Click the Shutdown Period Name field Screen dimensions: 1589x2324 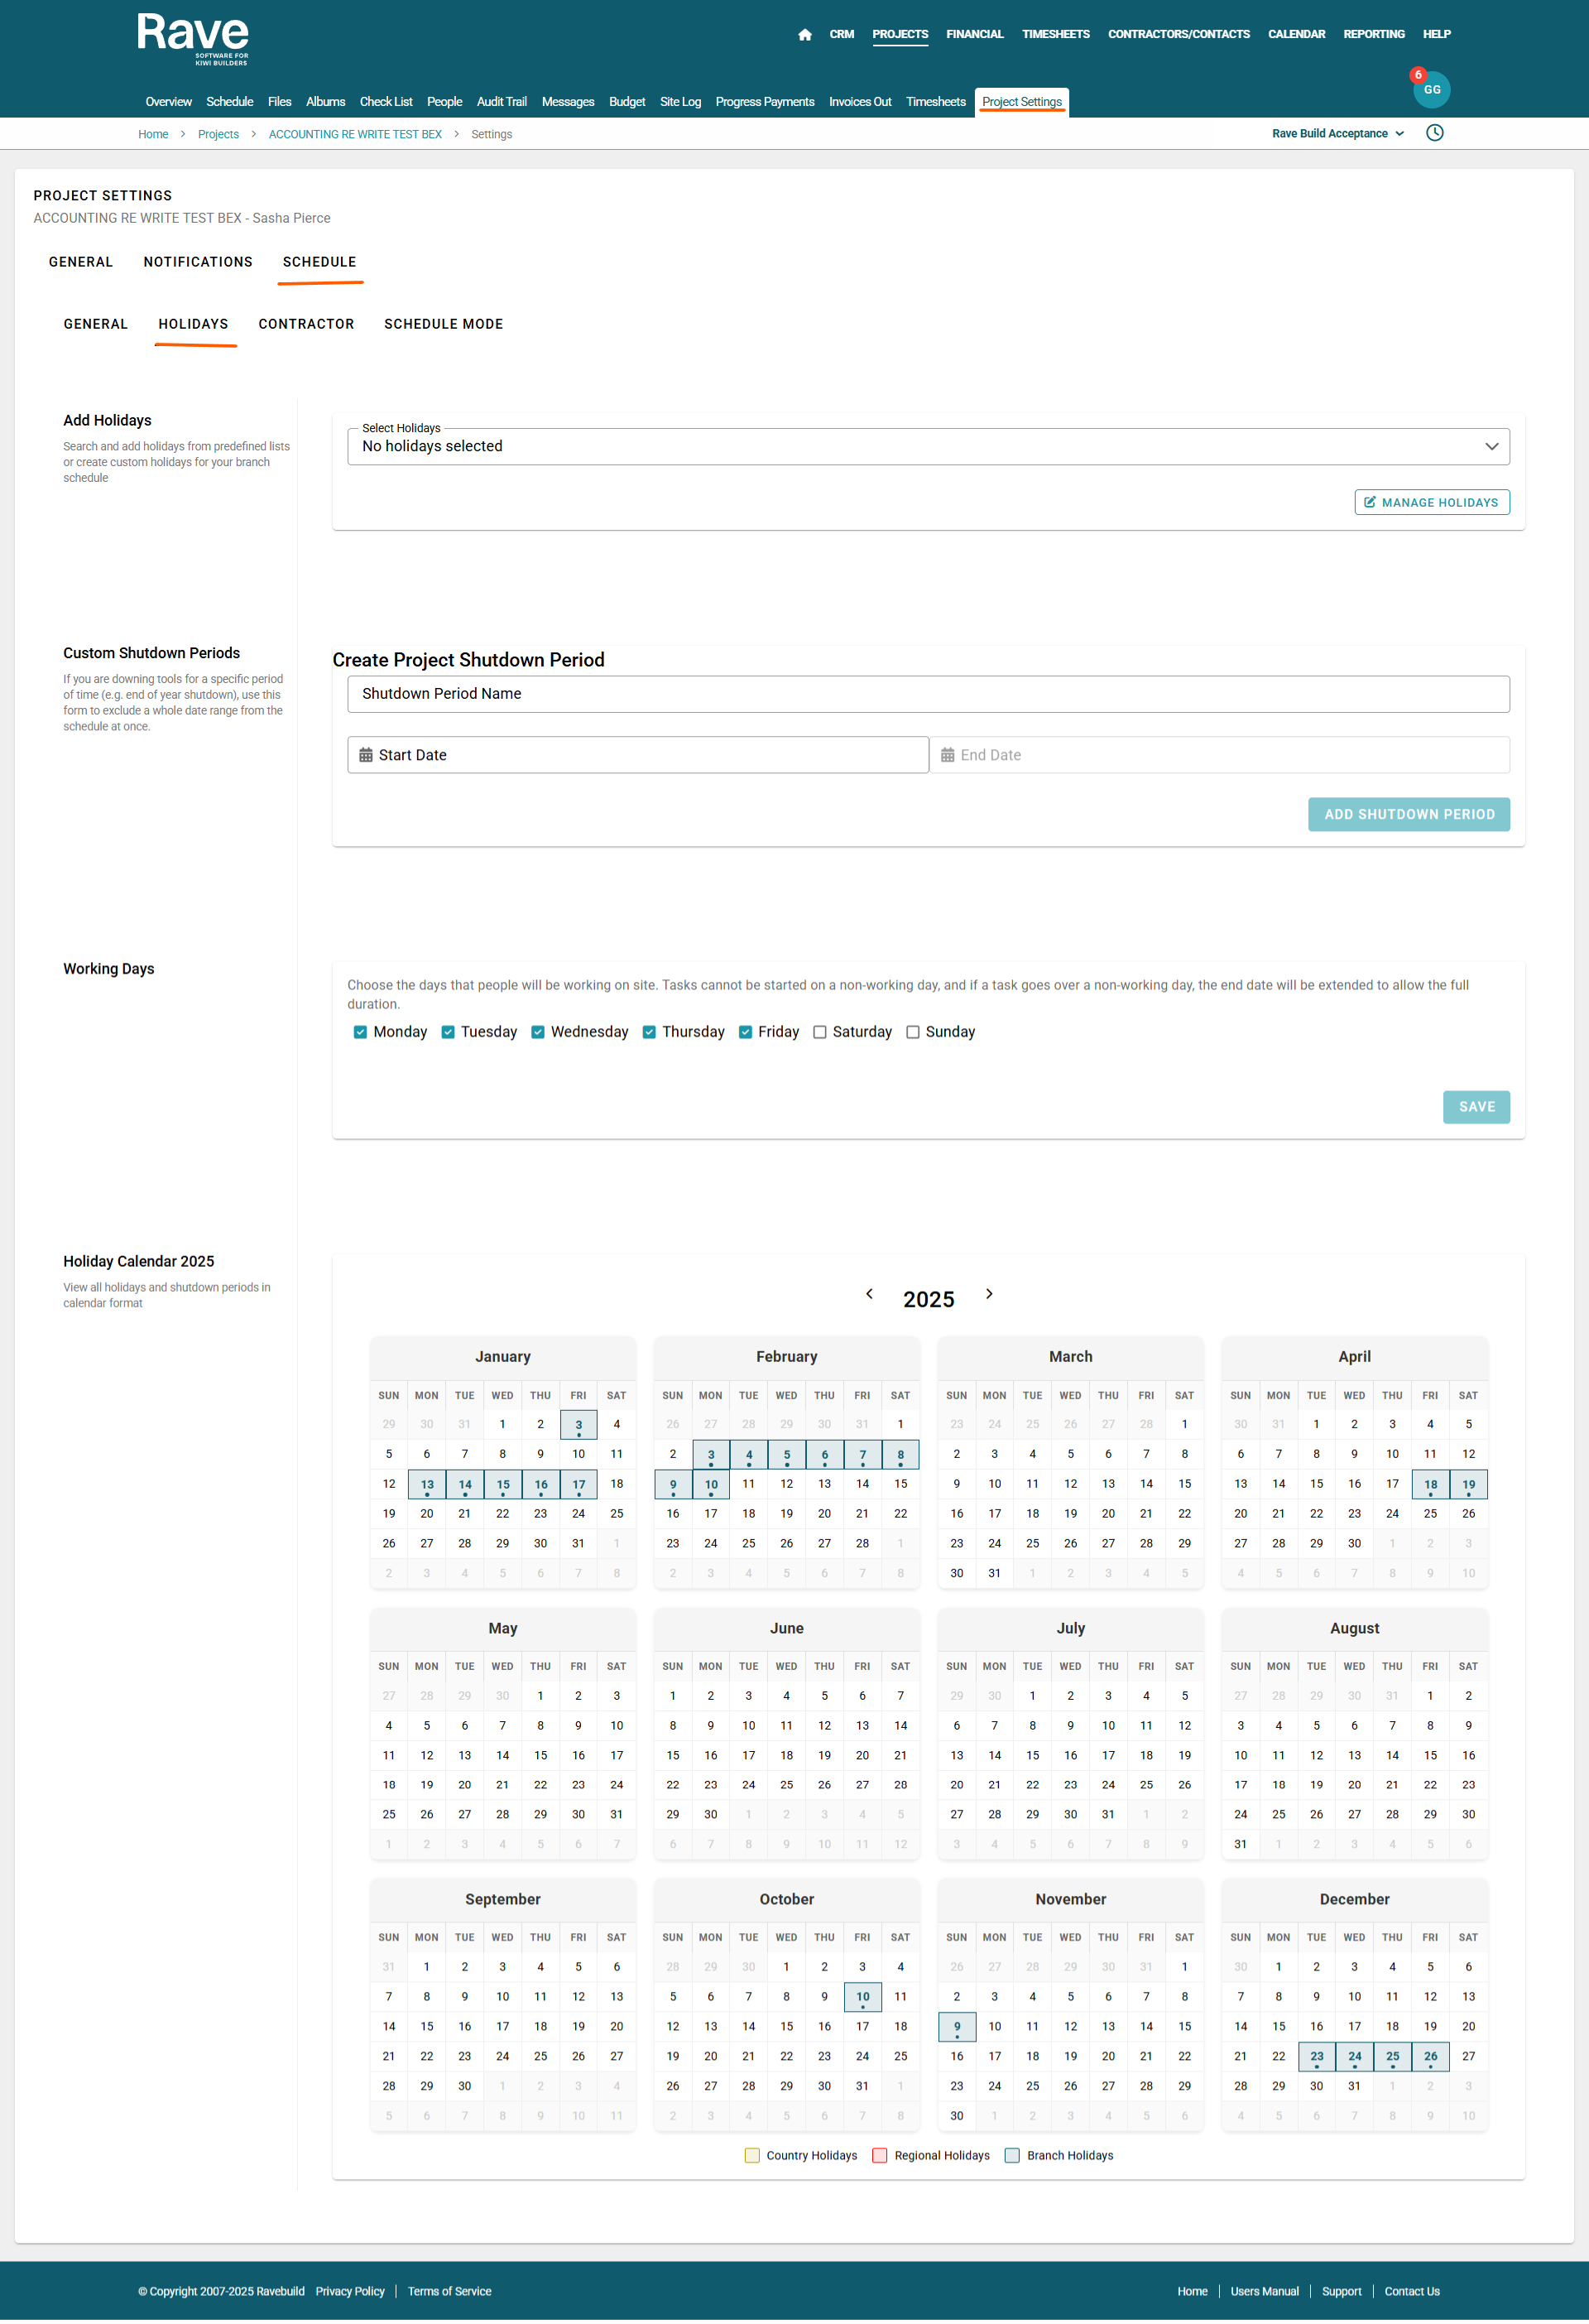coord(928,694)
